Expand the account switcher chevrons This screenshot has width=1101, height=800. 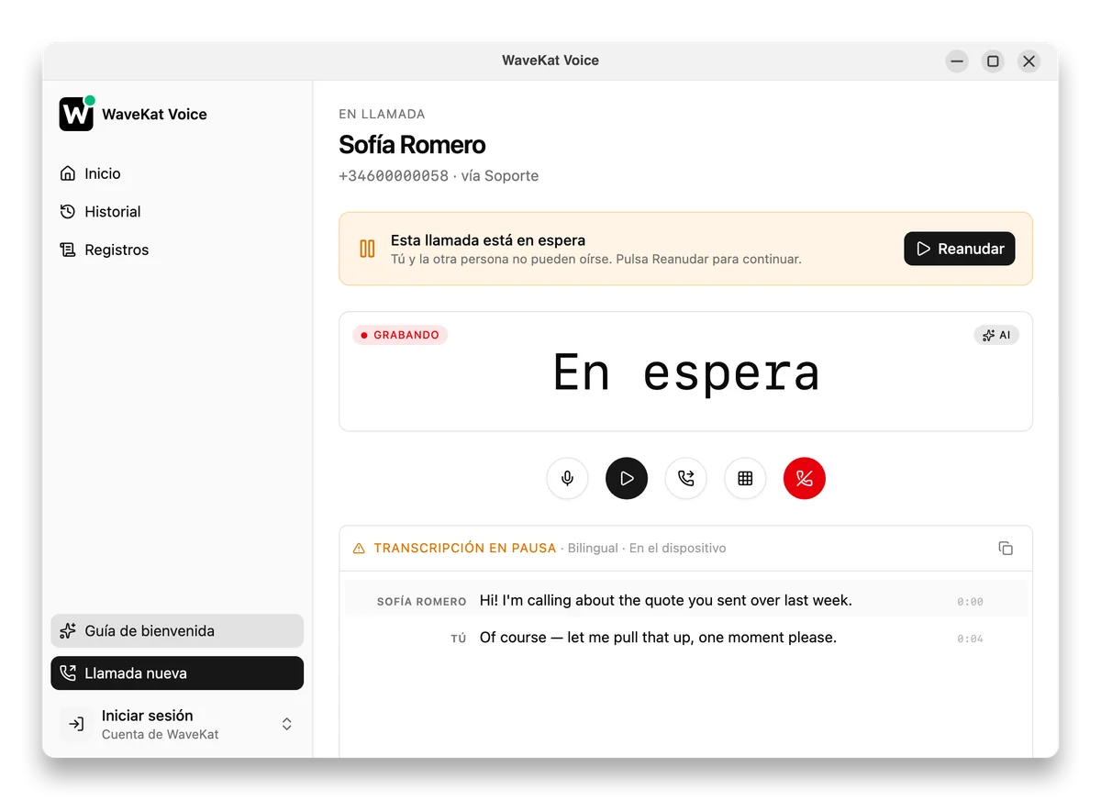point(286,724)
